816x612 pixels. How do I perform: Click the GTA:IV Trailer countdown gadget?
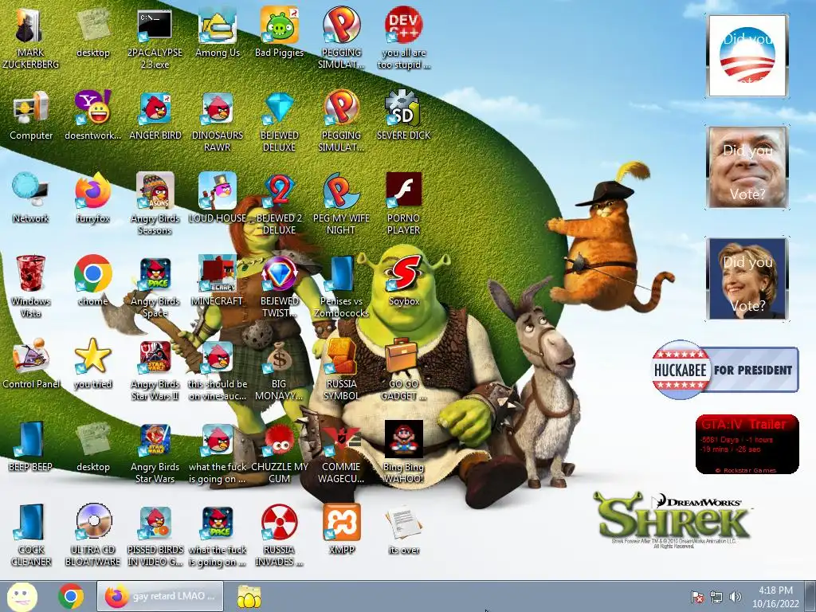[x=747, y=444]
